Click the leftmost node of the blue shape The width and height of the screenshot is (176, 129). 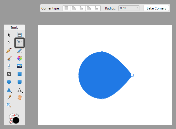(x=79, y=75)
